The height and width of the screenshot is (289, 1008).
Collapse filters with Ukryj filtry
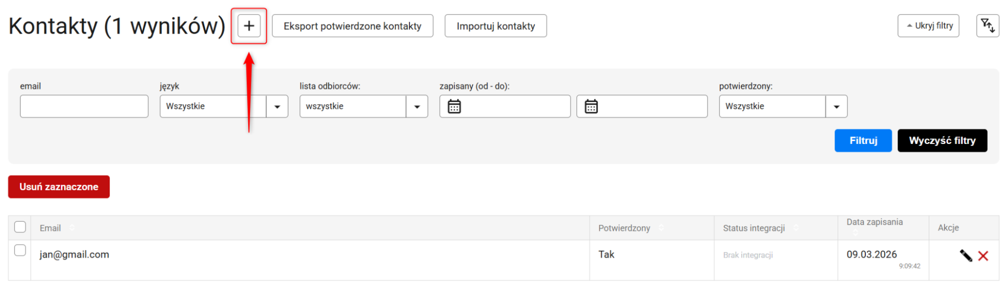[928, 26]
